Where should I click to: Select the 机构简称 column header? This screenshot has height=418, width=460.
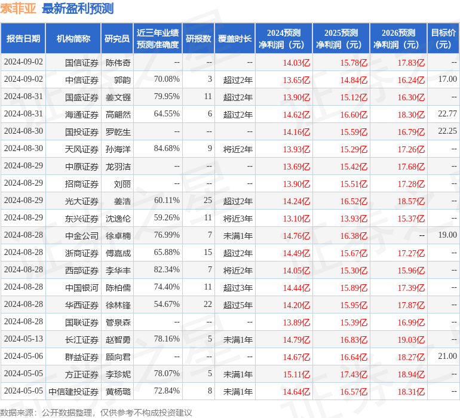coord(73,39)
